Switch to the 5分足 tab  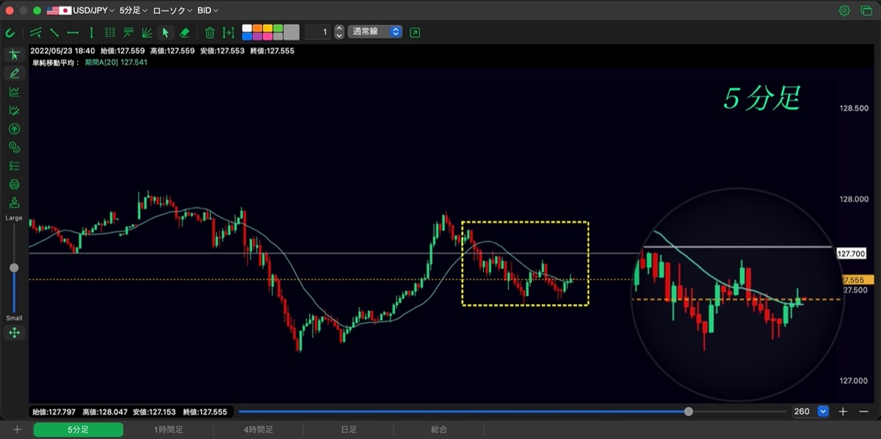78,429
